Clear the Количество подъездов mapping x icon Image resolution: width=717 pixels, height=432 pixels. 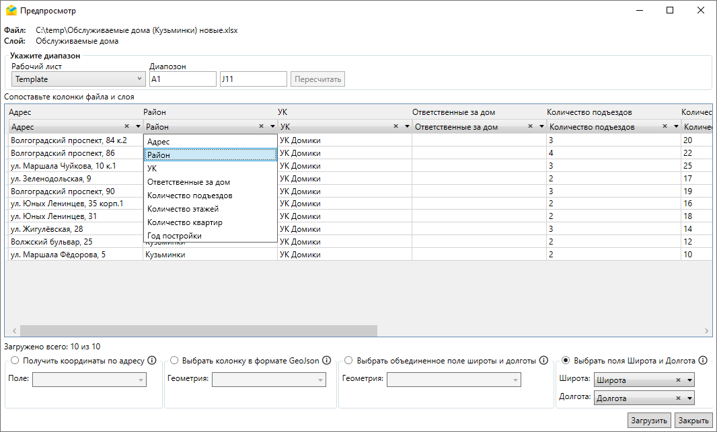tap(665, 126)
